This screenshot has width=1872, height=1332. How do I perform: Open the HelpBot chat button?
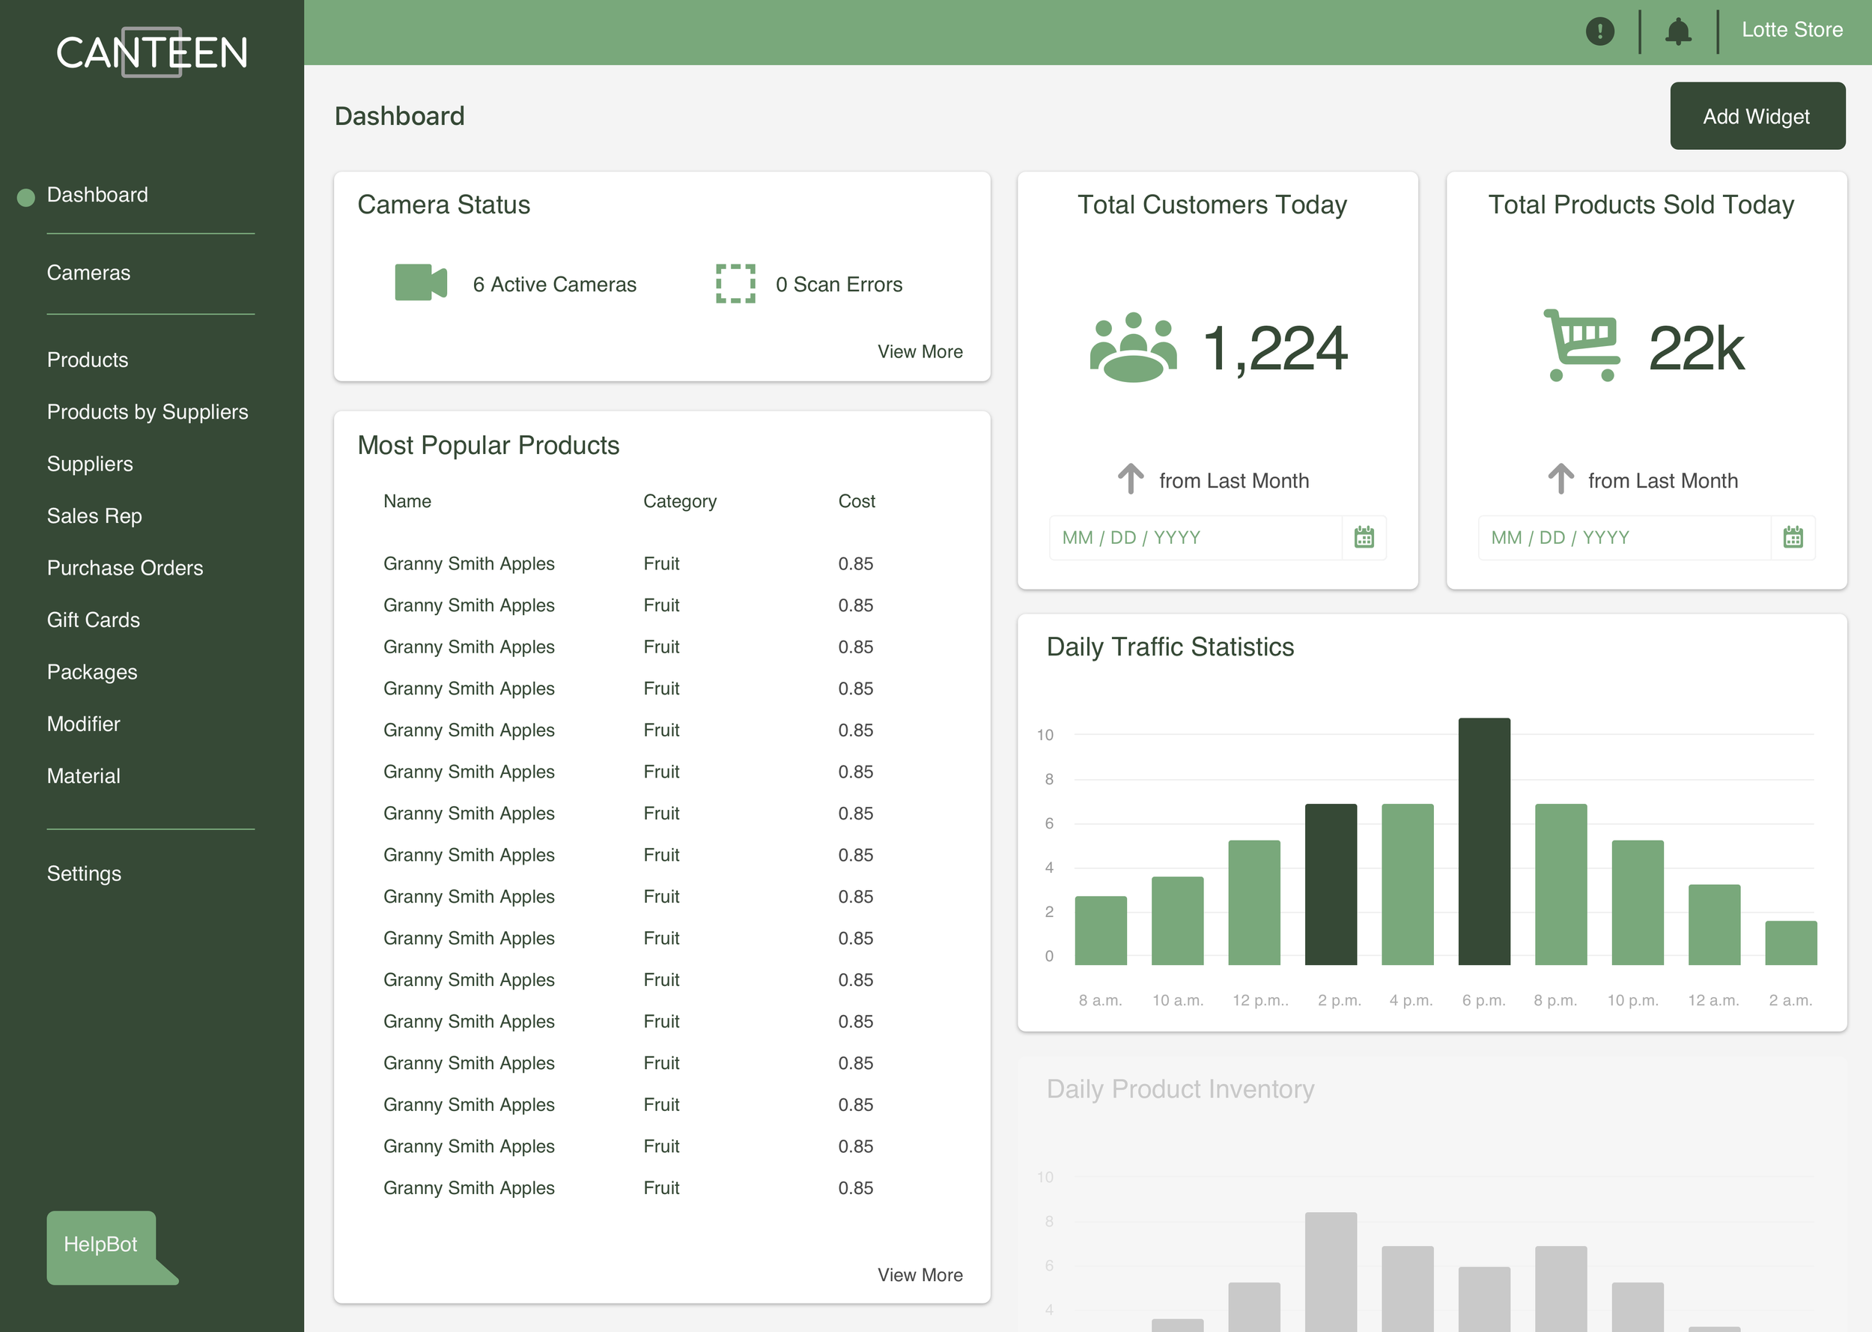[102, 1244]
